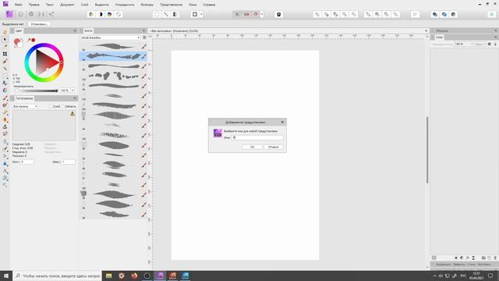
Task: Click the Имя input field in the dialog
Action: (257, 137)
